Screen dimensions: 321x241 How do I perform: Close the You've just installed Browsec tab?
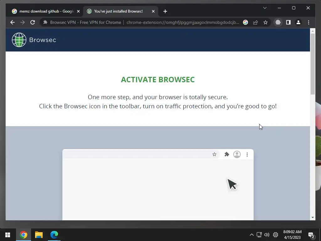tap(153, 11)
